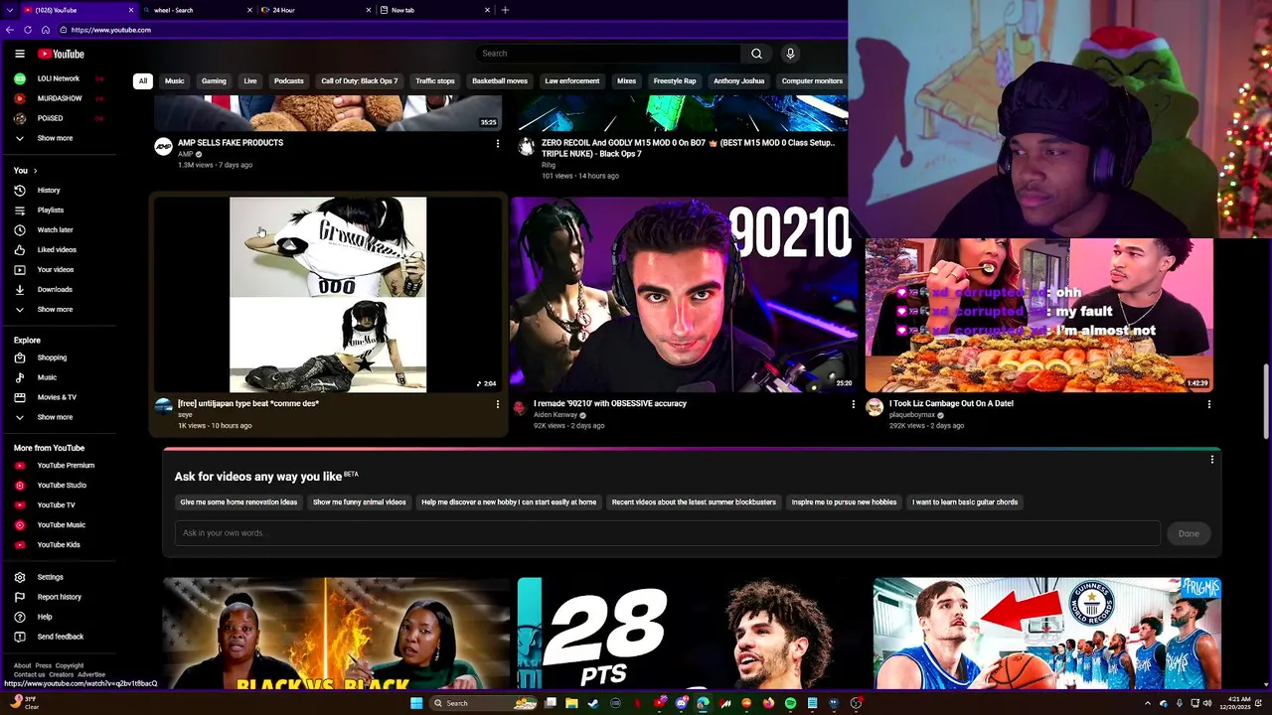Open options menu for AMP SELLS FAKE PRODUCTS
The width and height of the screenshot is (1272, 715).
(498, 144)
